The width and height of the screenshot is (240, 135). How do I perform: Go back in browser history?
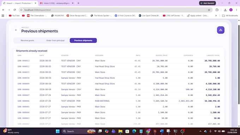(4, 10)
